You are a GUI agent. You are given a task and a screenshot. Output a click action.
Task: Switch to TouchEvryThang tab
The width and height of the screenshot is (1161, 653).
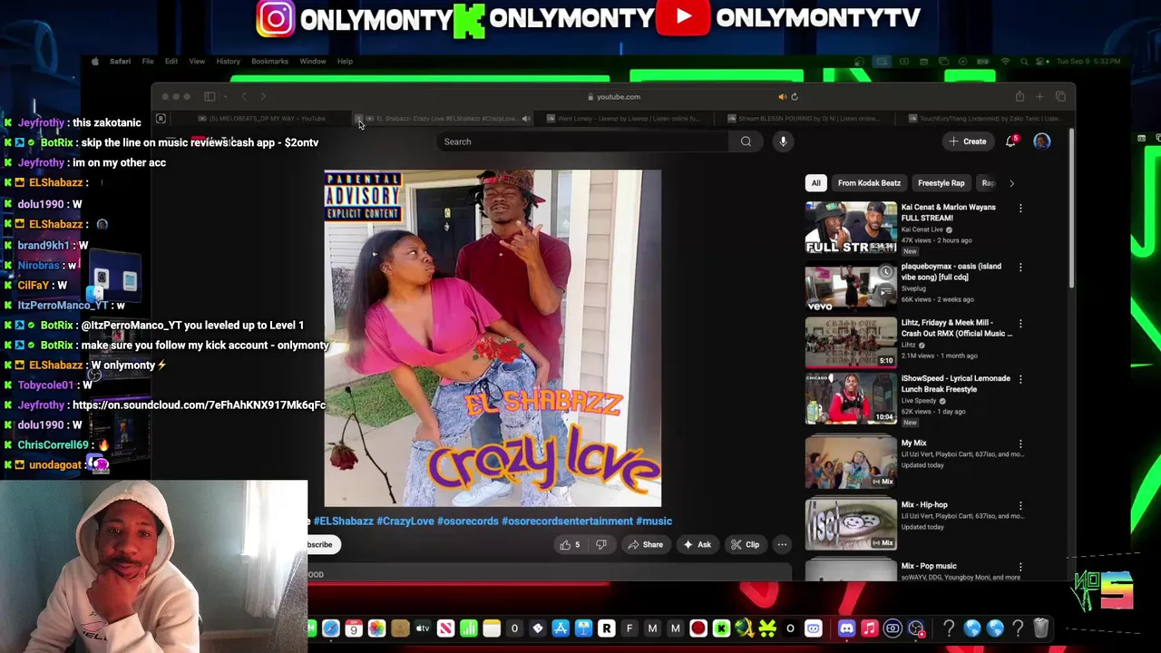pyautogui.click(x=984, y=119)
